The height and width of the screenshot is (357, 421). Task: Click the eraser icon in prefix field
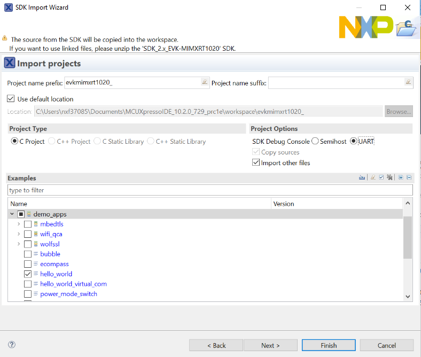pos(205,82)
